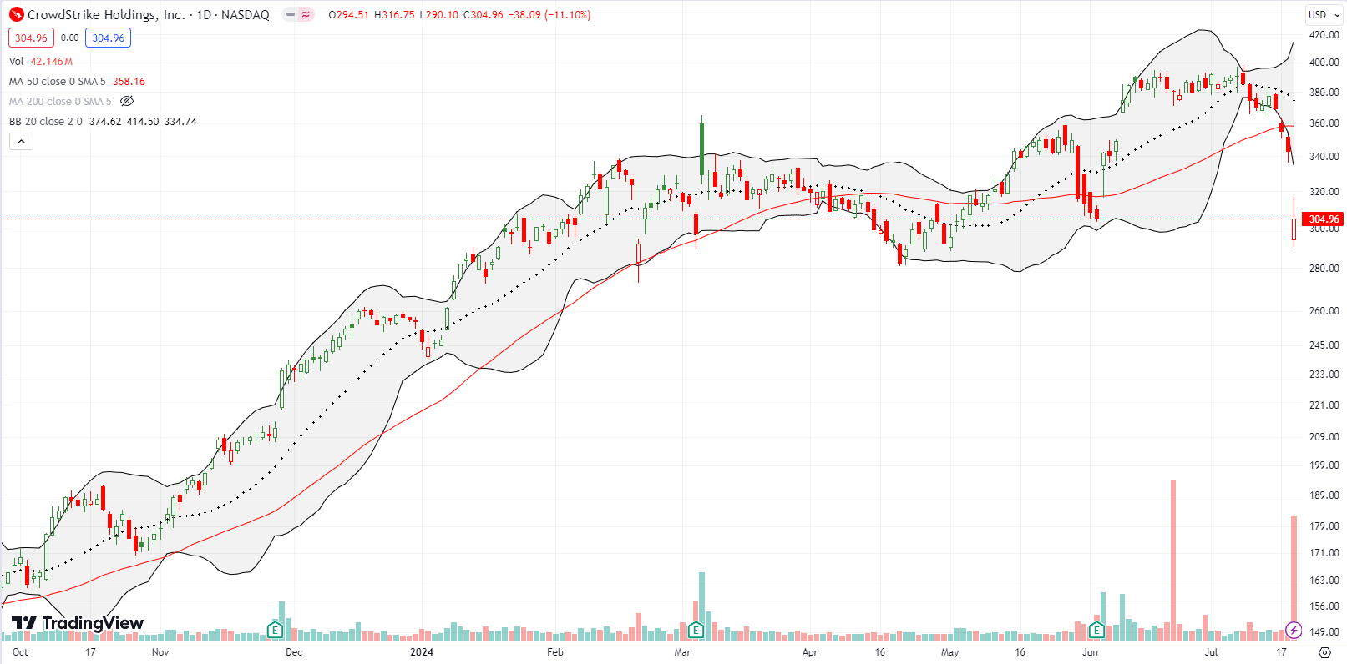The width and height of the screenshot is (1347, 664).
Task: Click the Jul label on time axis
Action: pos(1211,652)
